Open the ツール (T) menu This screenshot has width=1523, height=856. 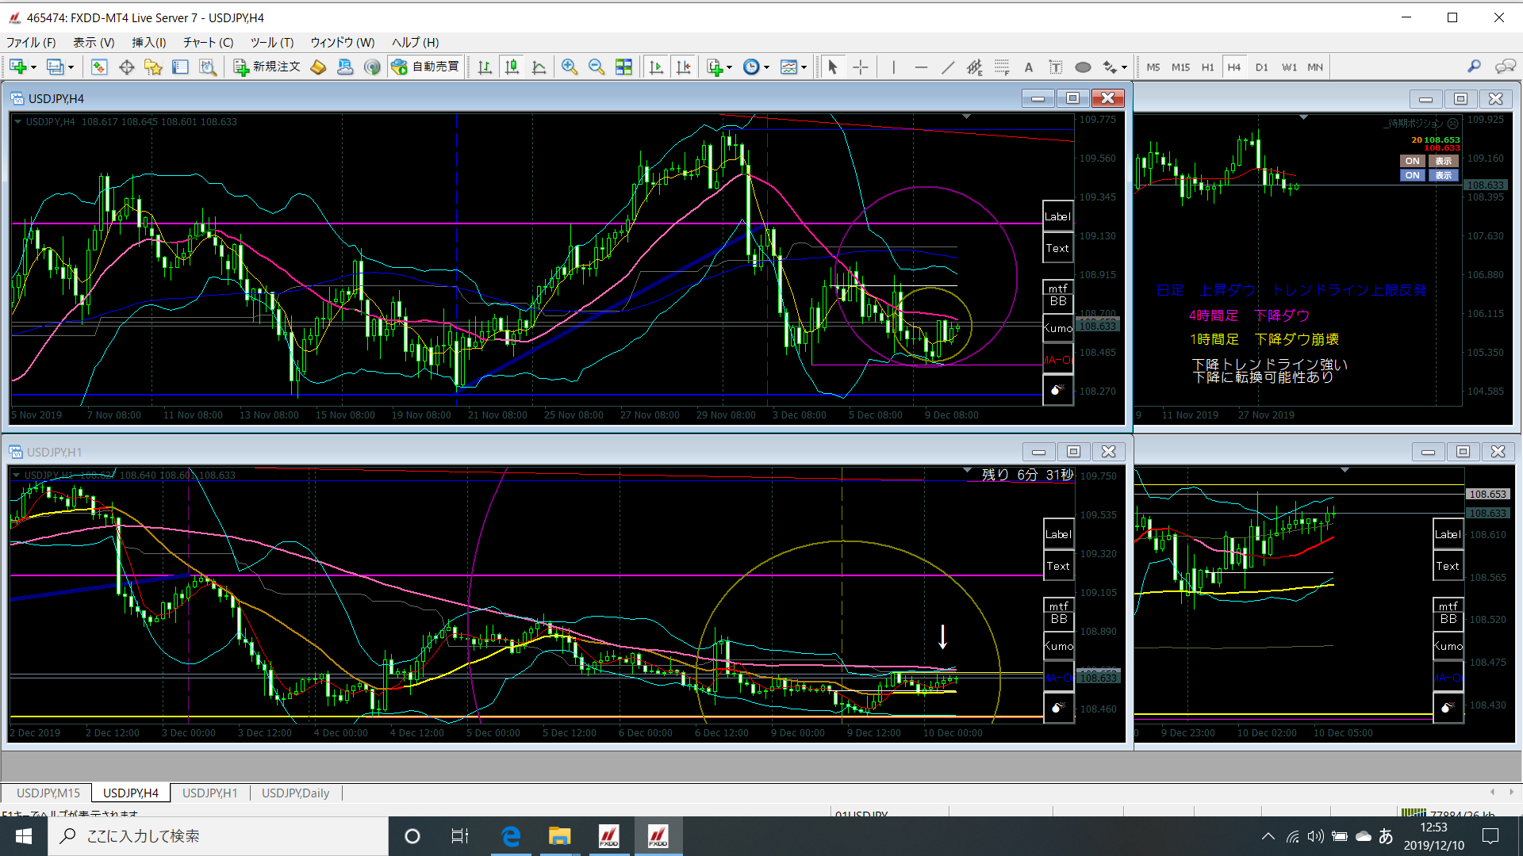(272, 43)
